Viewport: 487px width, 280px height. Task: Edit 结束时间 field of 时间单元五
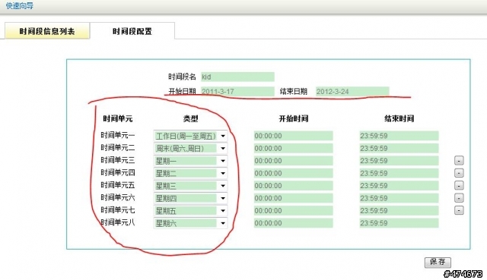coord(399,186)
